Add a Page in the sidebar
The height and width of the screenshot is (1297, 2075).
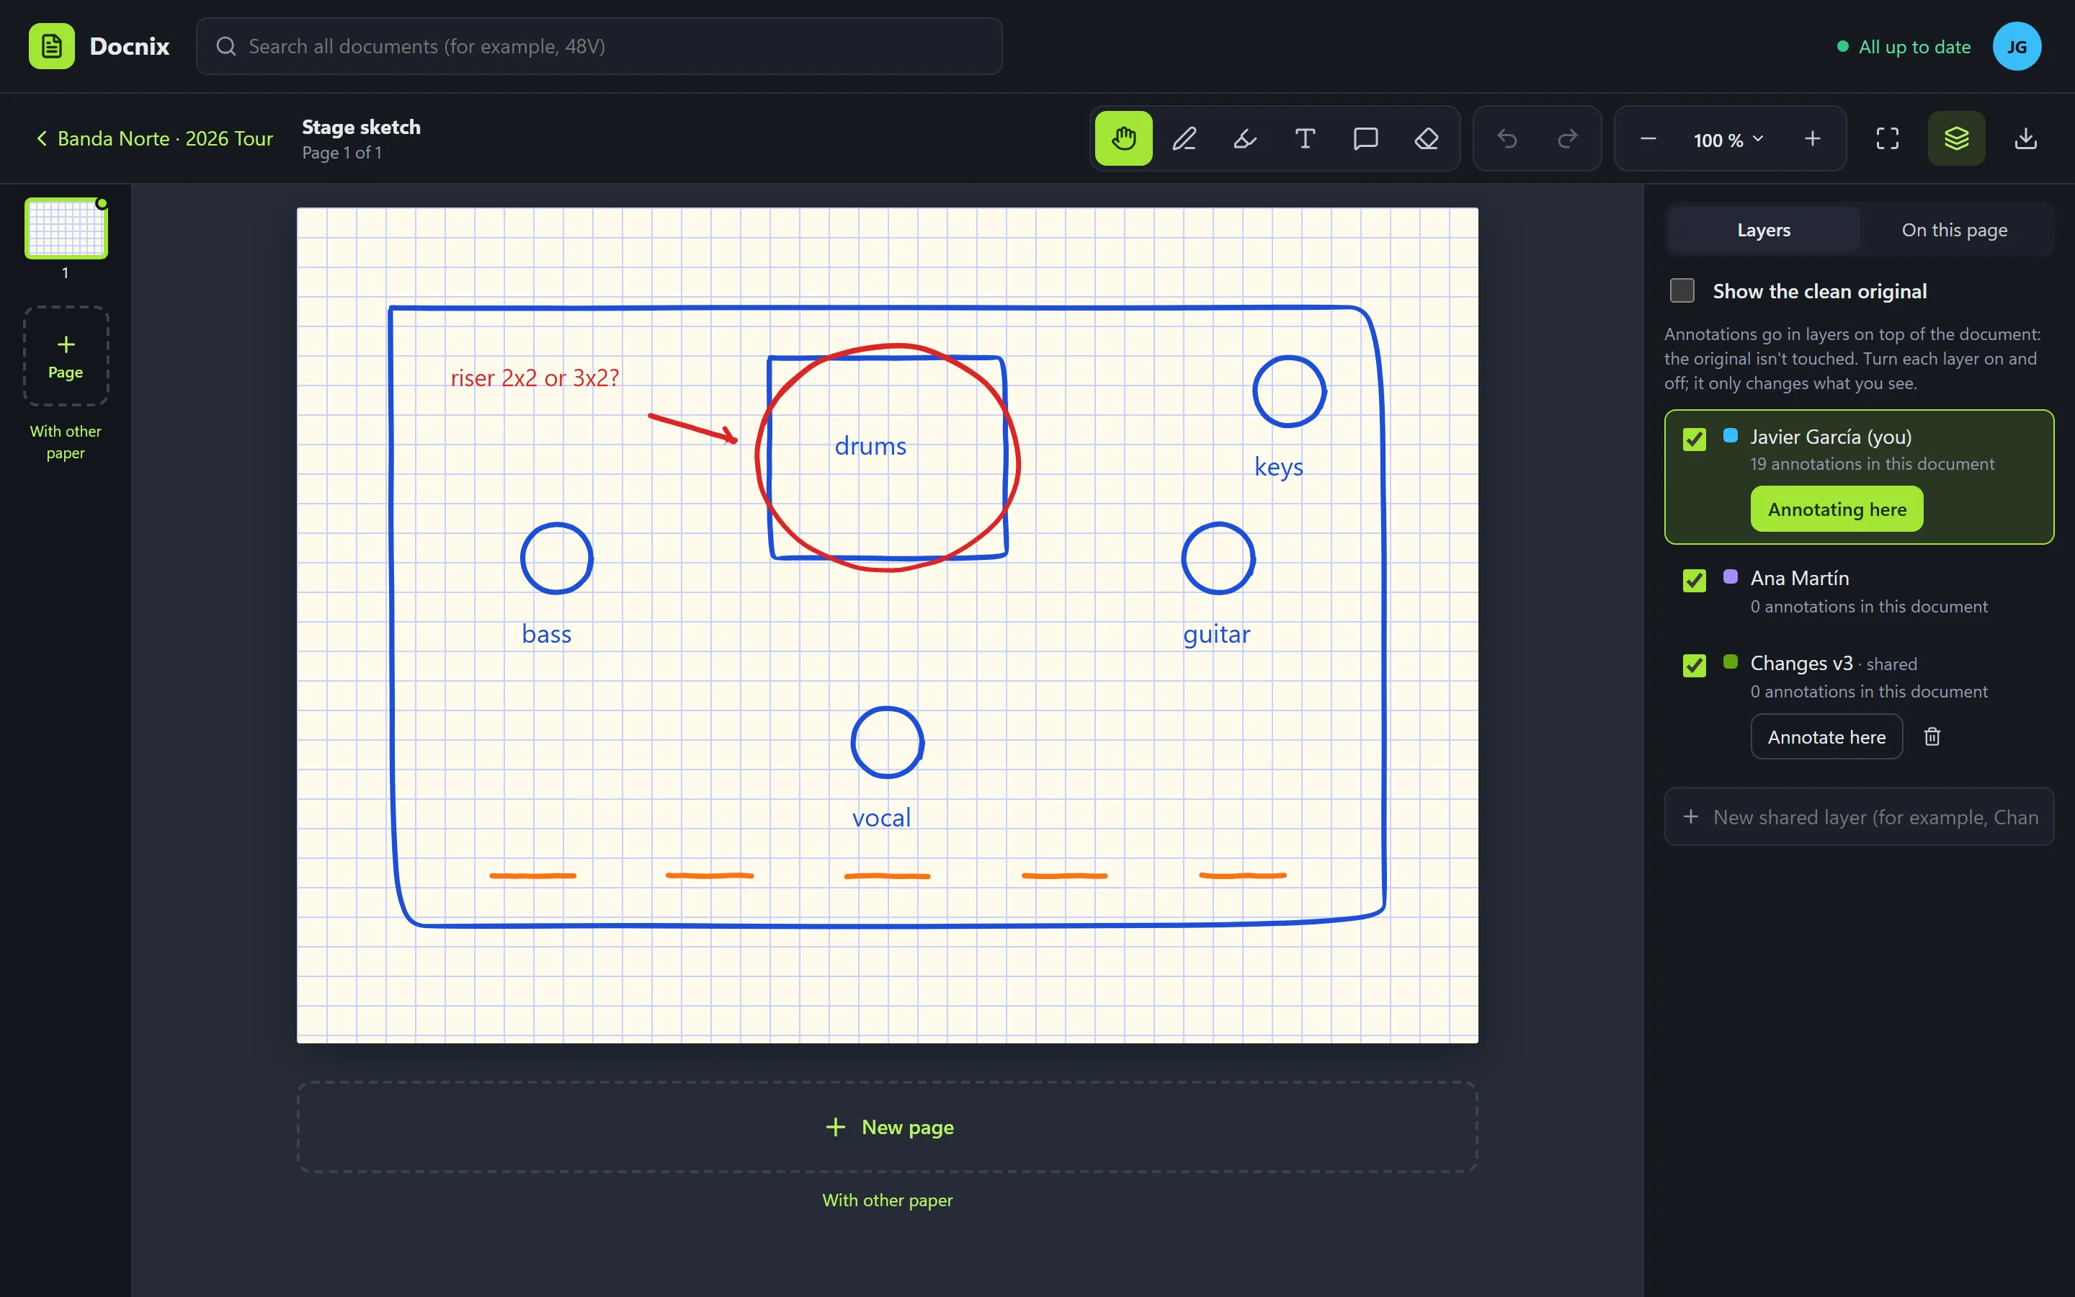coord(66,356)
